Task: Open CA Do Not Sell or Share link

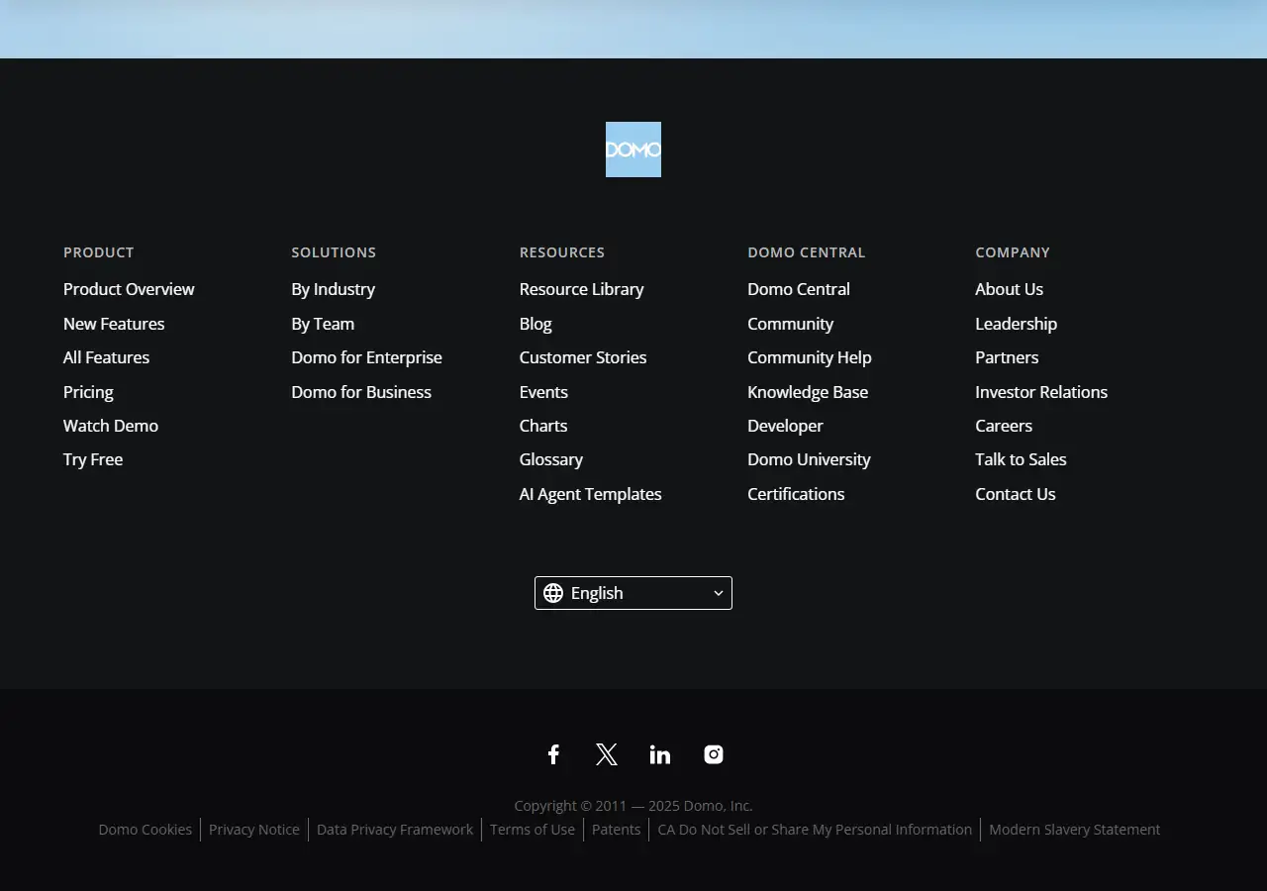Action: (x=815, y=830)
